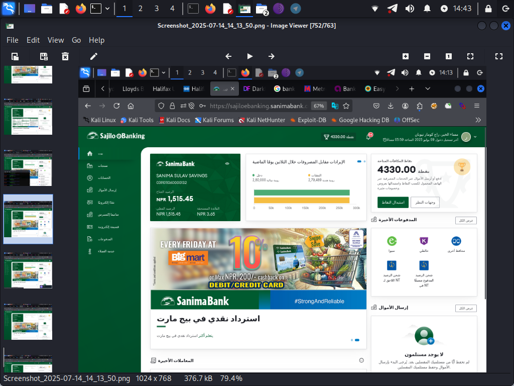
Task: Lock the screen with the padlock beside 14:43
Action: (x=488, y=9)
